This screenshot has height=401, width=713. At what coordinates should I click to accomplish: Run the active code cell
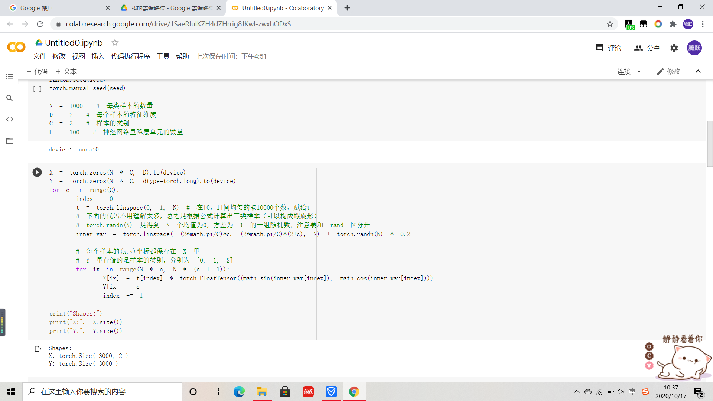37,172
